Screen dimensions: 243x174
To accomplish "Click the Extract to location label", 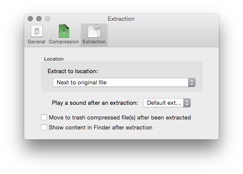I will pos(73,71).
